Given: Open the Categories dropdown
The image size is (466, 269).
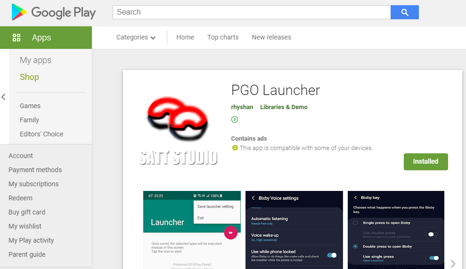Looking at the screenshot, I should 136,37.
